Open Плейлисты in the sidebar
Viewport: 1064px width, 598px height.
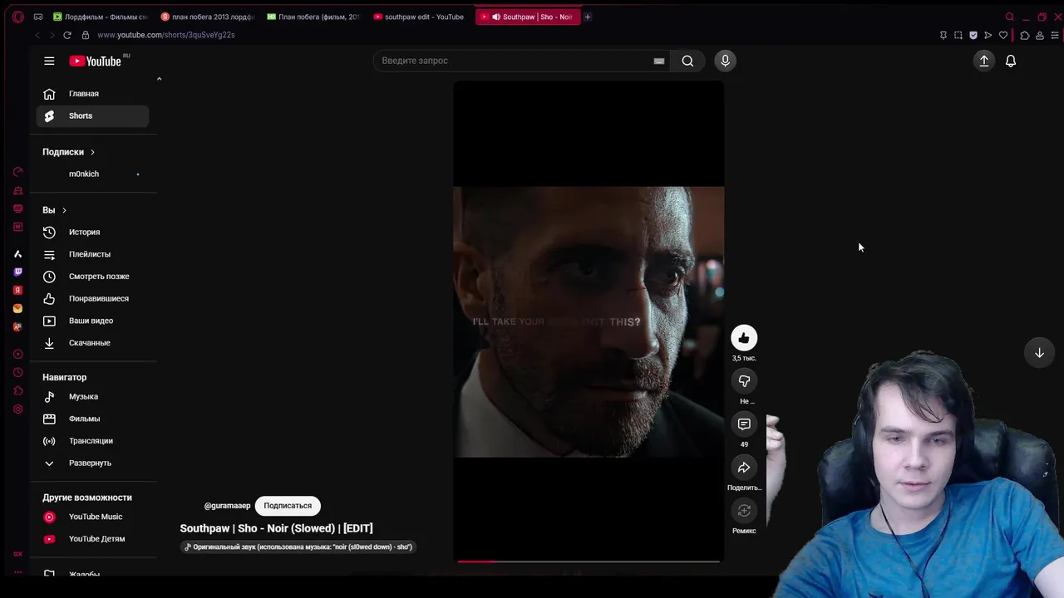coord(92,254)
